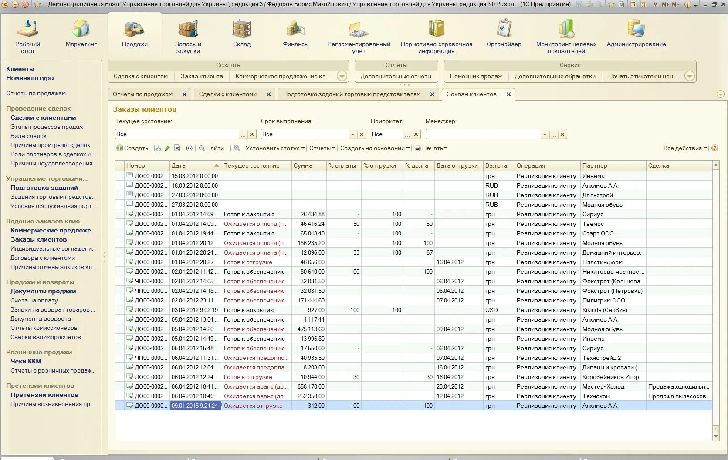Click the 658 170,00 sum cell

click(x=309, y=387)
